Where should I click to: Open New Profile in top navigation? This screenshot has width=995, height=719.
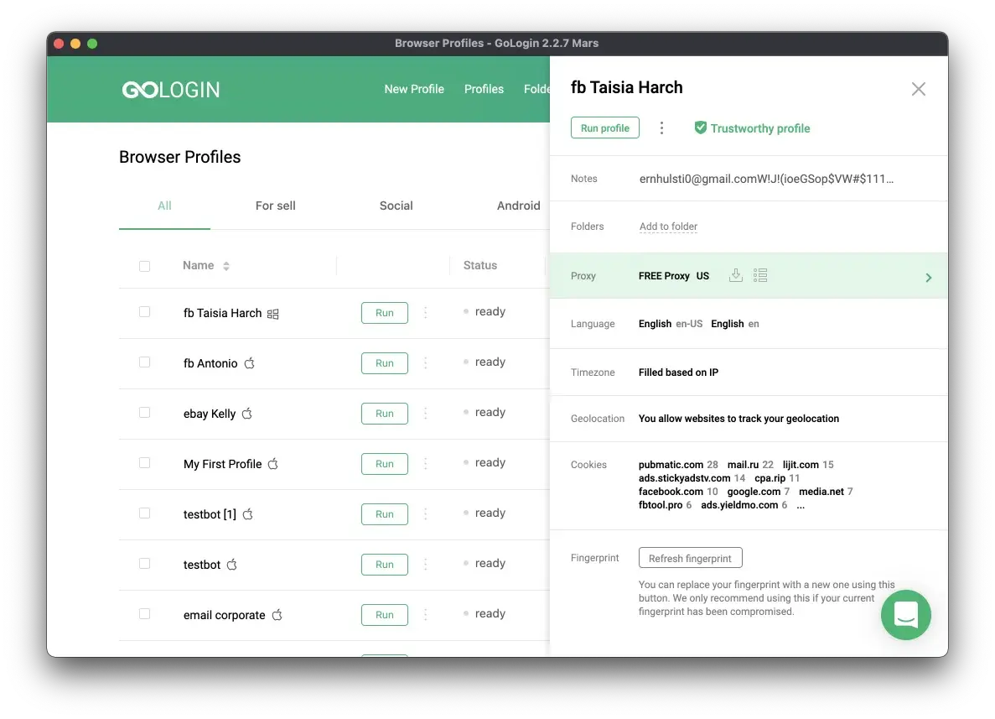414,89
